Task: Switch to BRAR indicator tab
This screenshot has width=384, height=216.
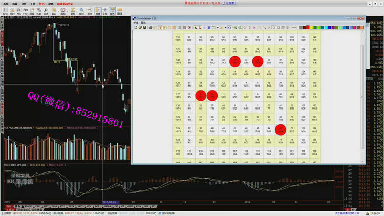Action: 108,206
